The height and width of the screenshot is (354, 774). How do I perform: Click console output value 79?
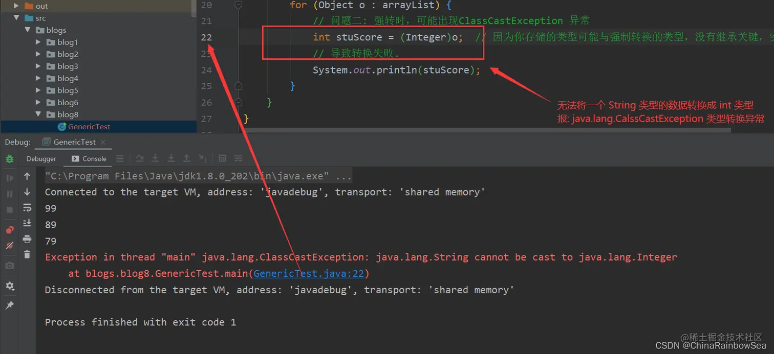[51, 241]
